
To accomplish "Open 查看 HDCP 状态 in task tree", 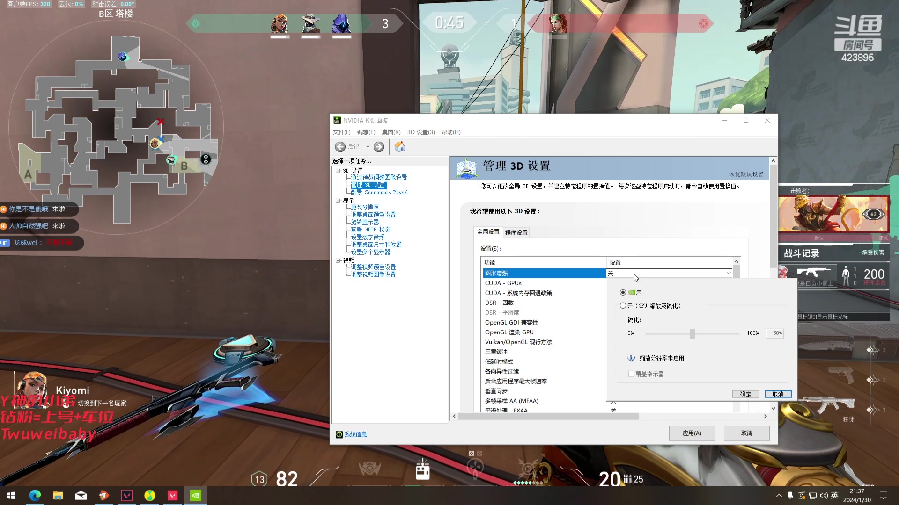I will 370,230.
